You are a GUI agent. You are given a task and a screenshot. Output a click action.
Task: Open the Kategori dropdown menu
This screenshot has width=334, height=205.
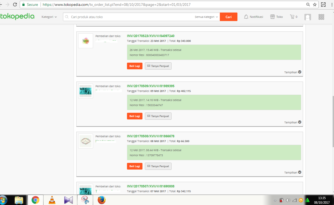[49, 17]
